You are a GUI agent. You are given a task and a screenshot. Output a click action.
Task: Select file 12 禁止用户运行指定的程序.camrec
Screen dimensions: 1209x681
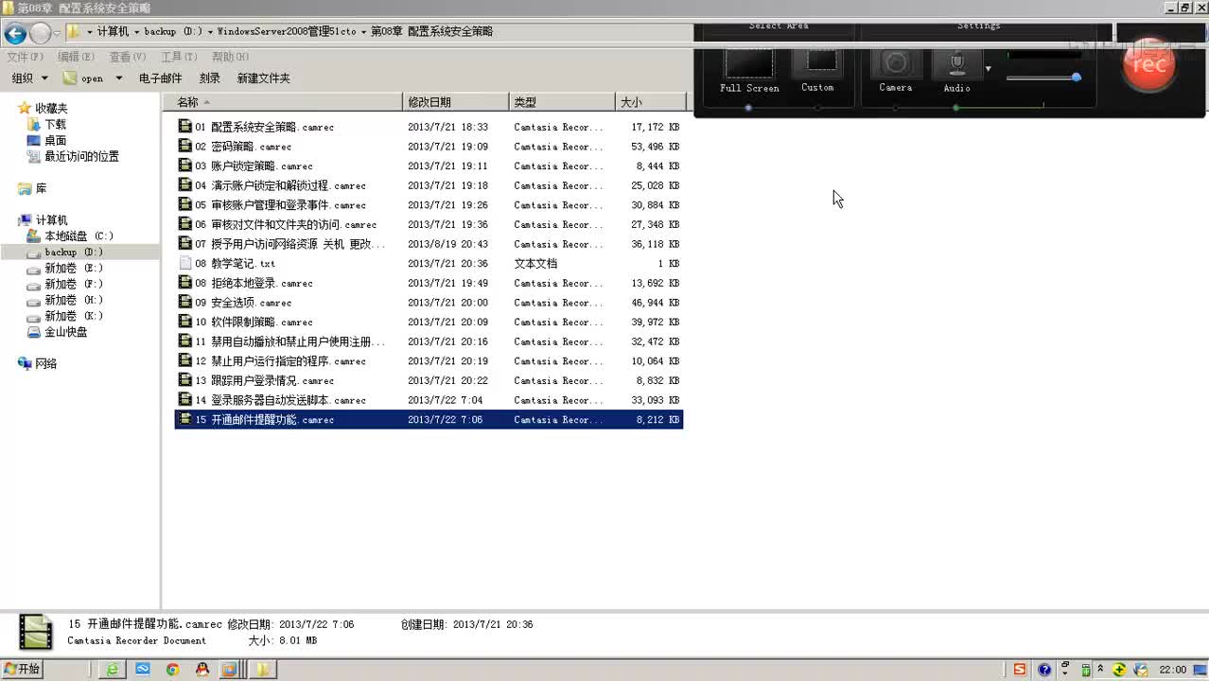[429, 361]
